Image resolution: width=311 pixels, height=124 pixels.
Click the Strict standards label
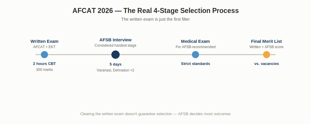click(195, 64)
